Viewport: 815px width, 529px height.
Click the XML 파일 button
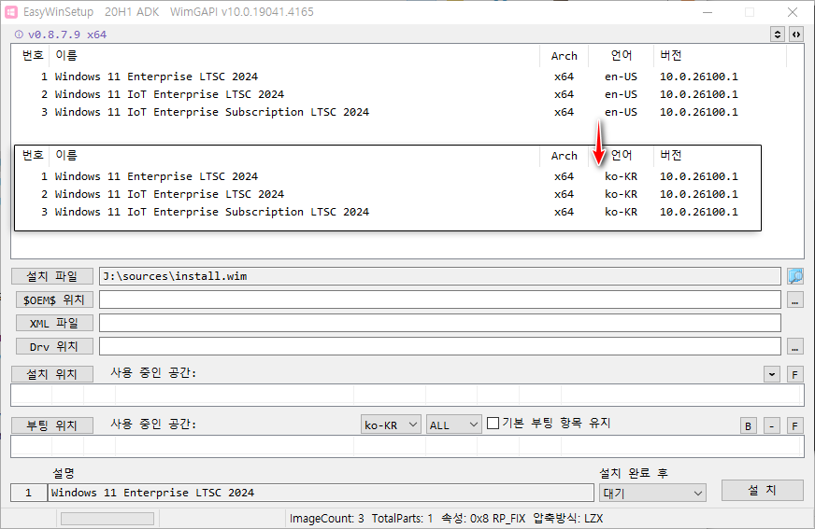[x=54, y=323]
